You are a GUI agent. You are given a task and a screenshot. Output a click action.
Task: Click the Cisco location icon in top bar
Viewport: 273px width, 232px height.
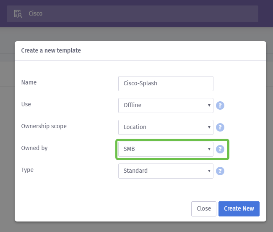pyautogui.click(x=18, y=14)
